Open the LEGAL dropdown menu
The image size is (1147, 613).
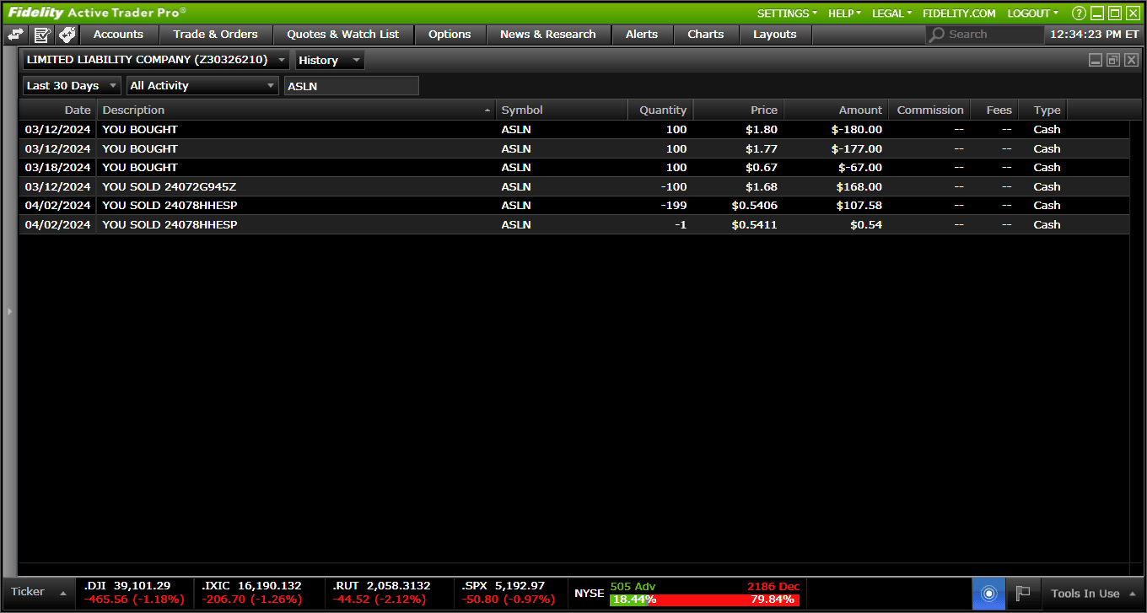[x=891, y=13]
